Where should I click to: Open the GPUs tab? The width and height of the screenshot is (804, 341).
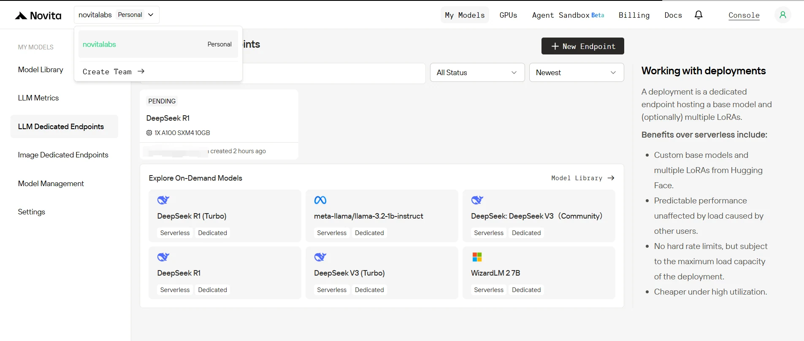508,15
